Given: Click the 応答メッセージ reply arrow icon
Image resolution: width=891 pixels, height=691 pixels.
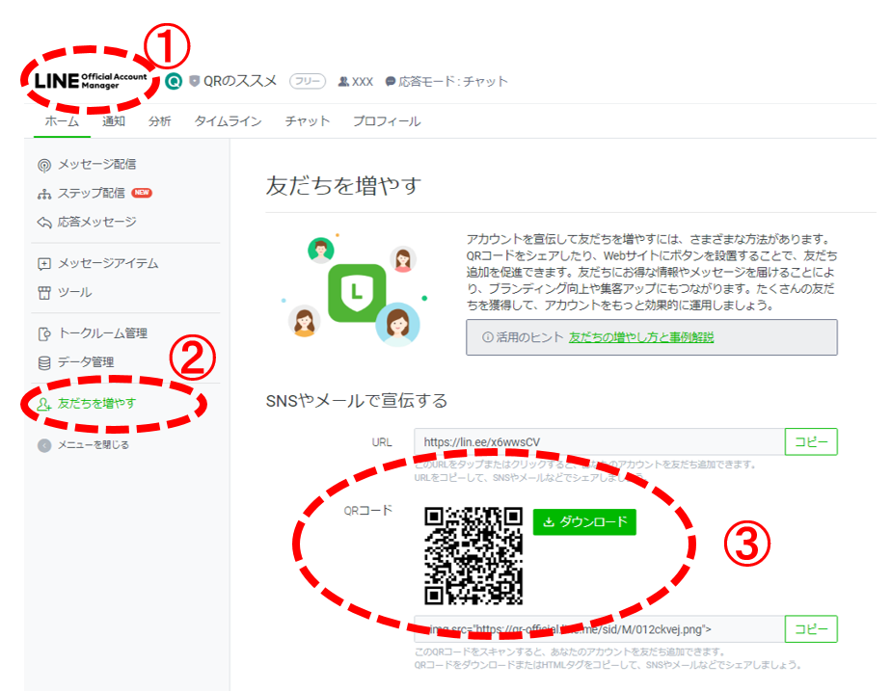Looking at the screenshot, I should click(x=44, y=222).
